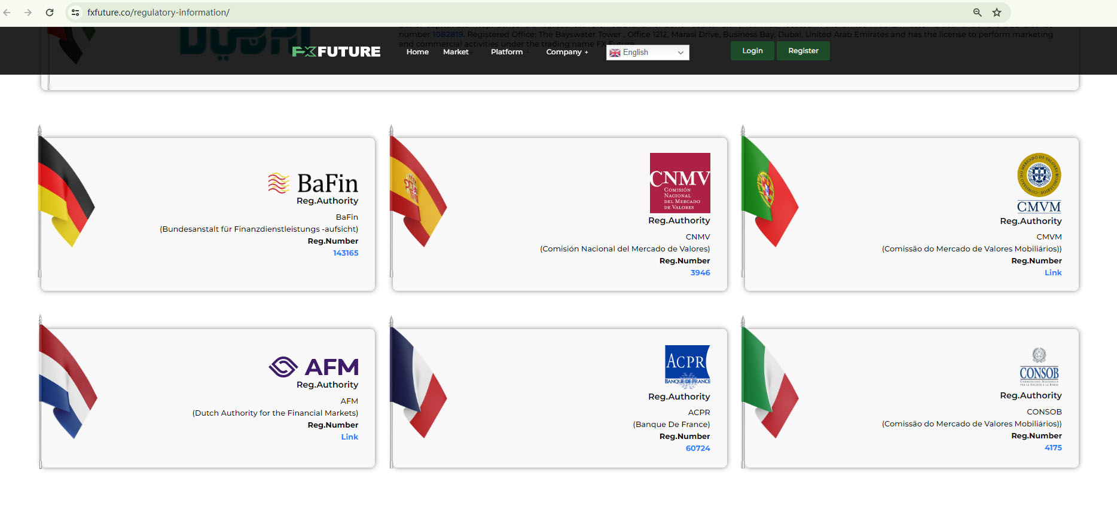Click the text "(Banque De France)"
The width and height of the screenshot is (1117, 516).
pos(672,425)
